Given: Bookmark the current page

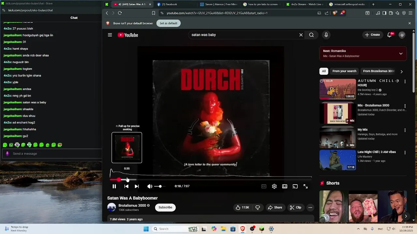Looking at the screenshot, I should pos(153,13).
